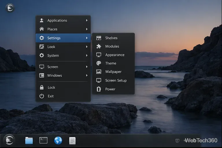
Task: Select Theme in the Settings submenu
Action: click(x=113, y=63)
